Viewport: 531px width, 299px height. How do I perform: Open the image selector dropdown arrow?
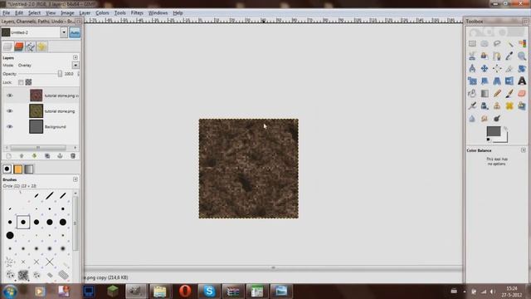(x=64, y=32)
